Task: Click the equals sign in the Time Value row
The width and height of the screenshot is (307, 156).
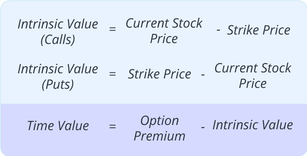Action: (113, 126)
